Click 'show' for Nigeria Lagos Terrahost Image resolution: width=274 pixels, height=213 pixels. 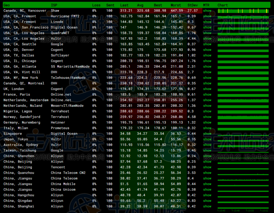coord(207,111)
